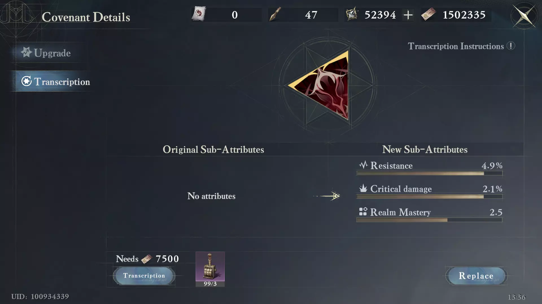The image size is (542, 304).
Task: Click the Transcription button below Needs 7500
Action: (x=144, y=276)
